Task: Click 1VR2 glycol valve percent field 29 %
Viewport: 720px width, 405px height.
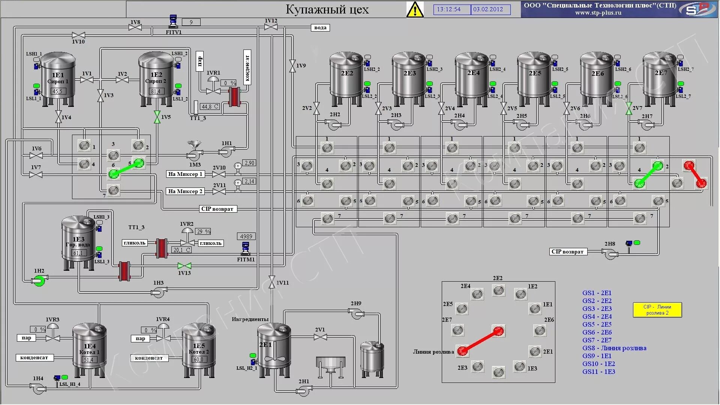Action: coord(204,232)
